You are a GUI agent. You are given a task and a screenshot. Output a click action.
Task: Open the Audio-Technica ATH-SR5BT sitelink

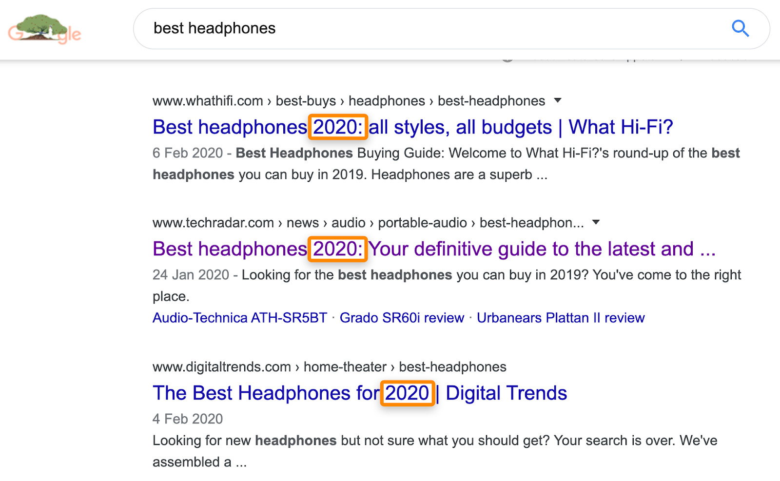tap(239, 317)
